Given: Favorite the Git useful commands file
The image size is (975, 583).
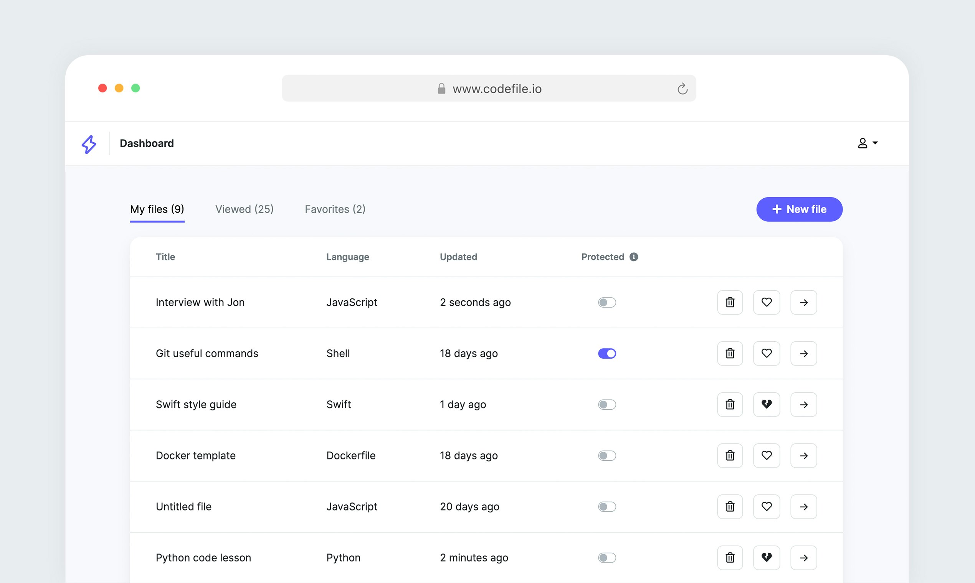Looking at the screenshot, I should coord(767,354).
